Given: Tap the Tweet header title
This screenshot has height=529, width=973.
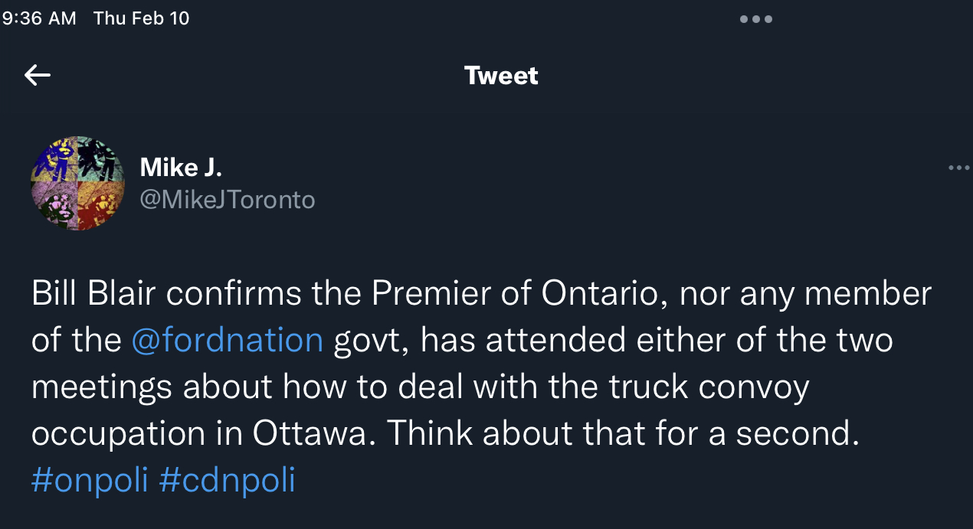Looking at the screenshot, I should [x=501, y=76].
